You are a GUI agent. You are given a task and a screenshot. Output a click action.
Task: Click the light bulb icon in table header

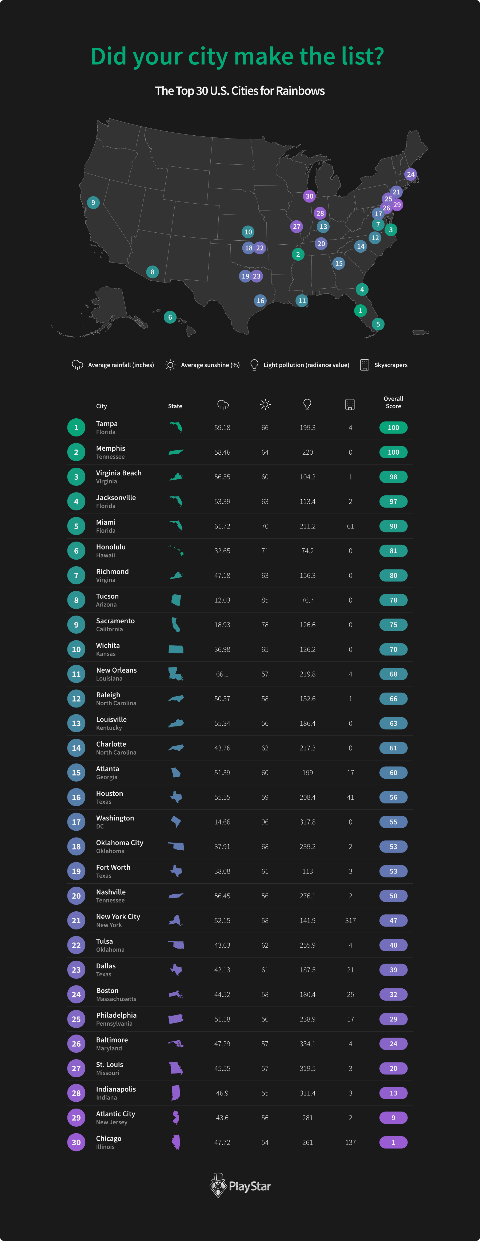pyautogui.click(x=307, y=405)
